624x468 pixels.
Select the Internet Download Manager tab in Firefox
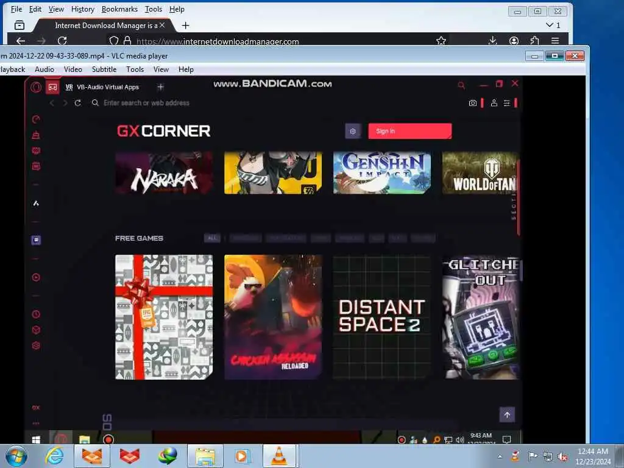coord(104,26)
